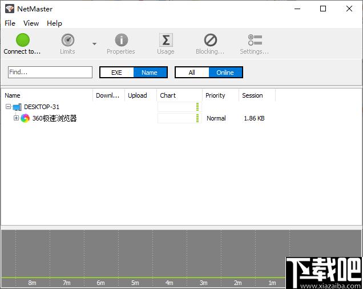Click the 6m timeline marker
The width and height of the screenshot is (363, 289).
point(100,283)
